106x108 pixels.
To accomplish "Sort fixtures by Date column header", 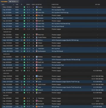I will pyautogui.click(x=3, y=4).
